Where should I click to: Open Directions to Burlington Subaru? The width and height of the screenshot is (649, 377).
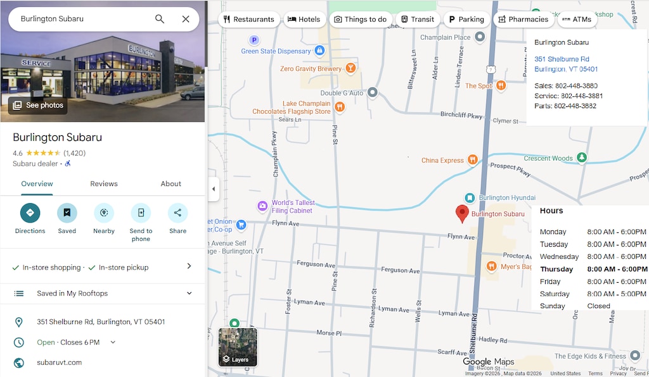pyautogui.click(x=30, y=213)
